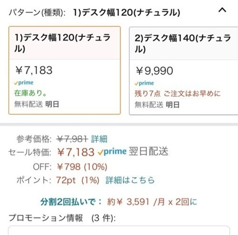Open 詳細 link next to 参考価格
Screen dimensions: 238x235
pos(99,139)
